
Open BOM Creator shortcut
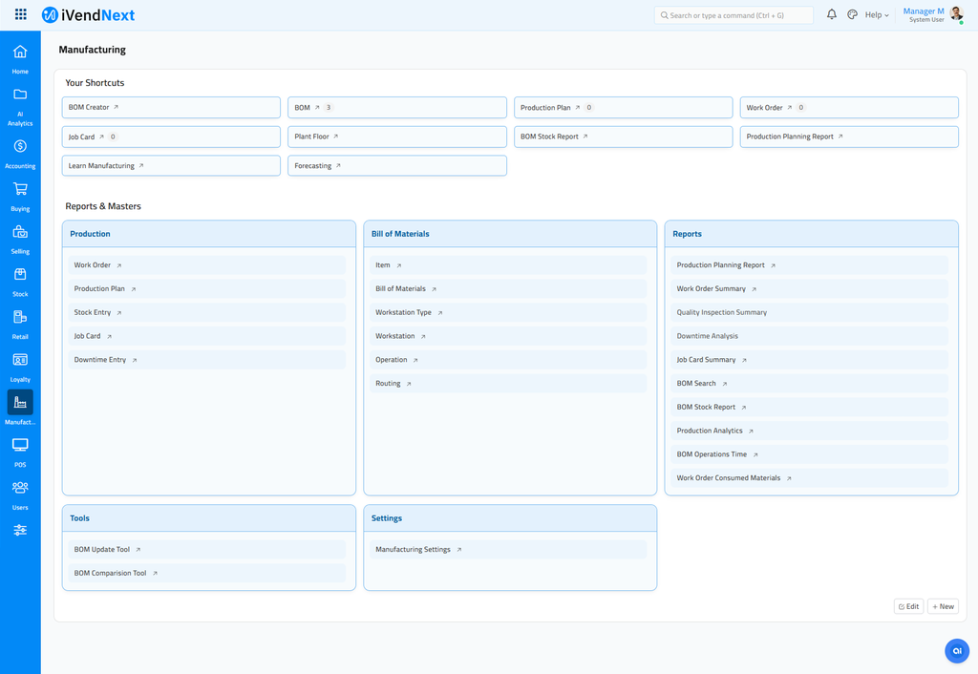tap(171, 107)
